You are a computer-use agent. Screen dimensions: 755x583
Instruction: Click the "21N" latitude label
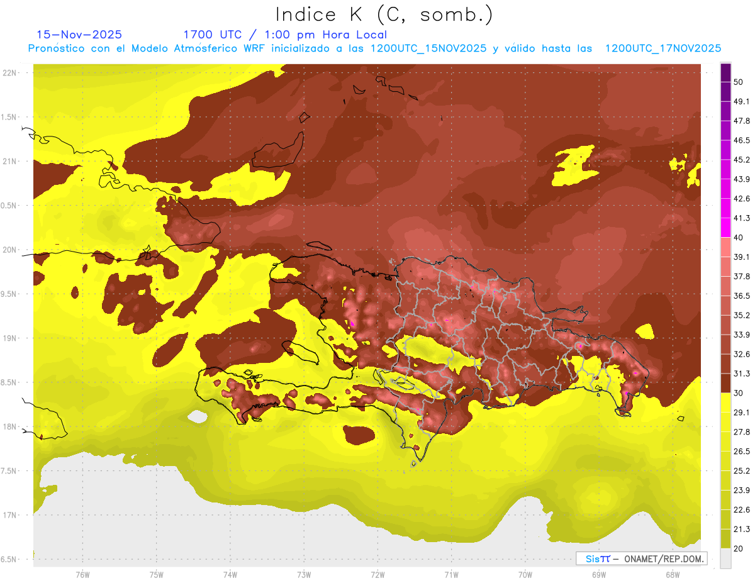coord(10,162)
